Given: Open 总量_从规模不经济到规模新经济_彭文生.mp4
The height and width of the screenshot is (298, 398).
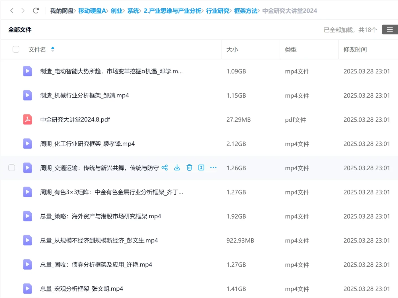Looking at the screenshot, I should click(x=99, y=240).
